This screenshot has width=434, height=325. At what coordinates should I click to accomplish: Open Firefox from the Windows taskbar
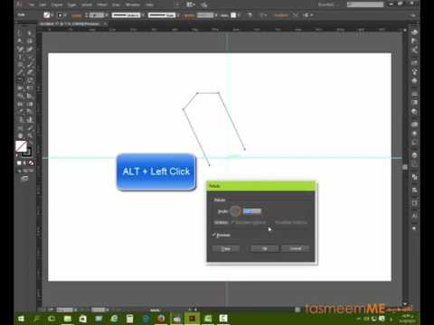[x=161, y=319]
